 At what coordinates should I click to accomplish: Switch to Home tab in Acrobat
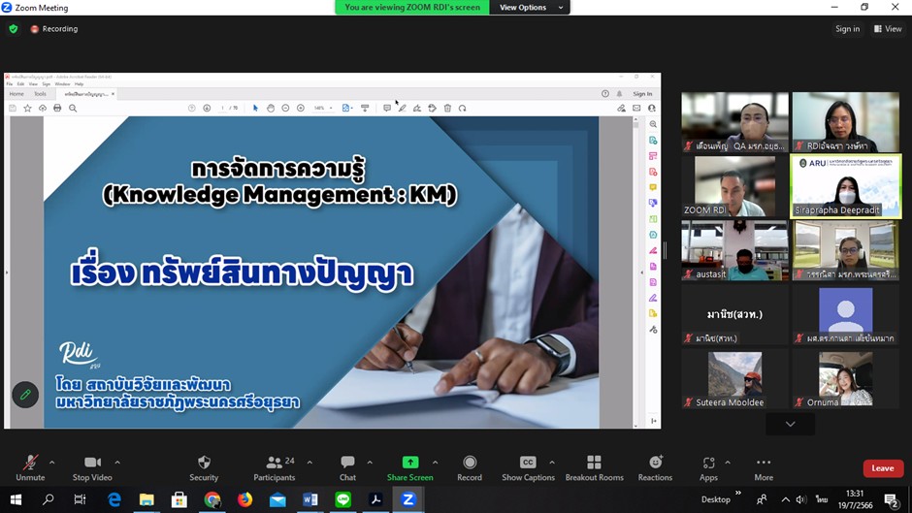[x=16, y=94]
